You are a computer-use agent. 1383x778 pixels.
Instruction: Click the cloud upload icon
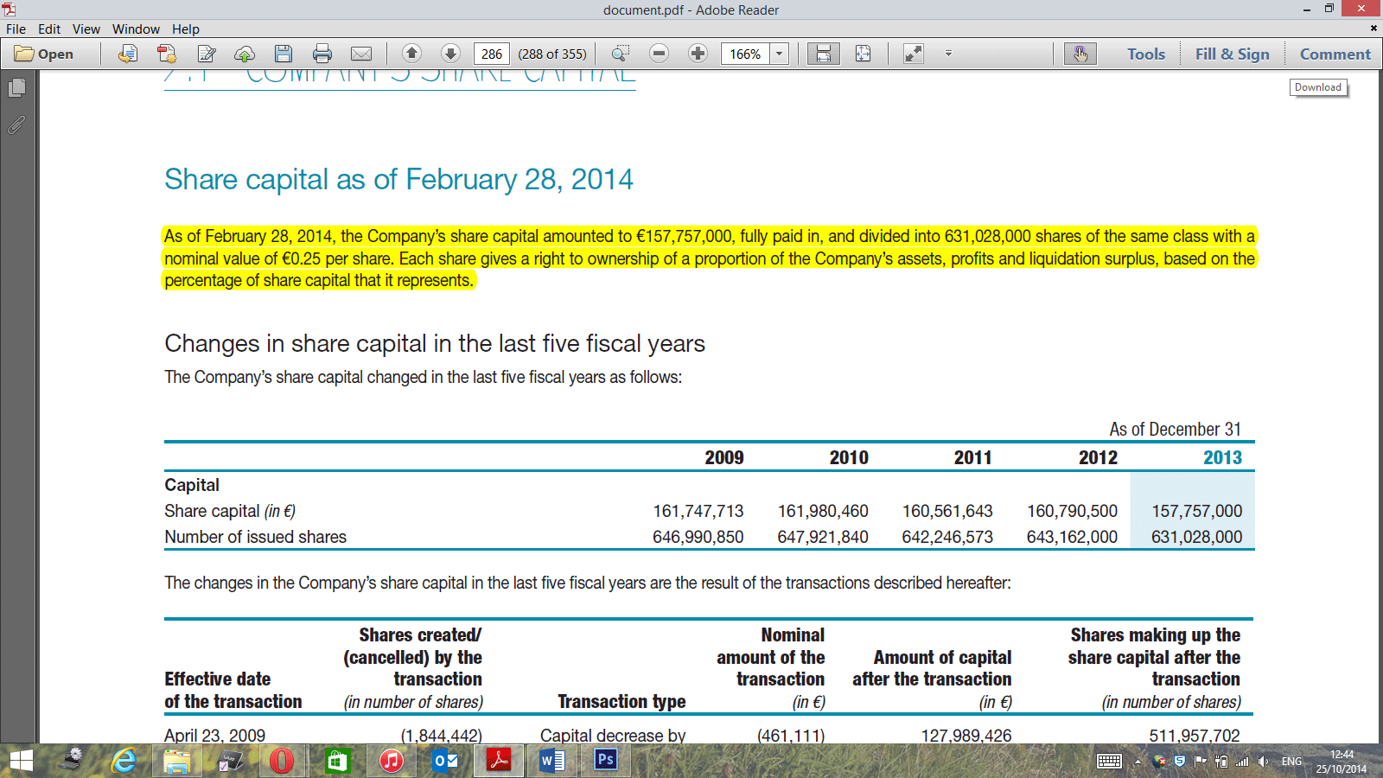(x=245, y=54)
